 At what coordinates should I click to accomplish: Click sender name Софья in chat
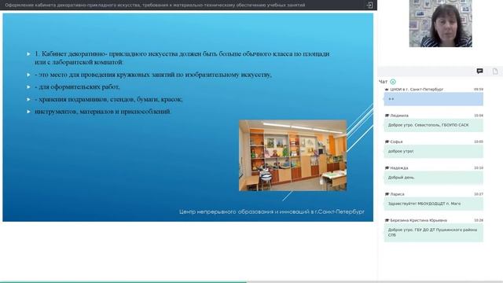396,141
